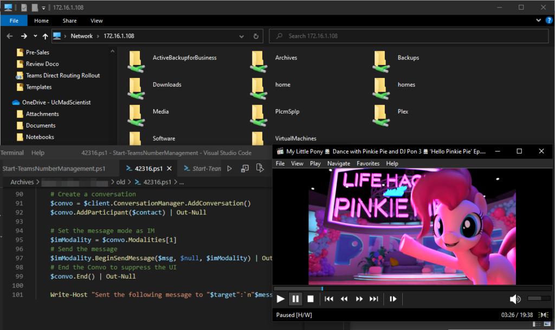The width and height of the screenshot is (555, 330).
Task: Skip to next track in media player
Action: [x=374, y=299]
